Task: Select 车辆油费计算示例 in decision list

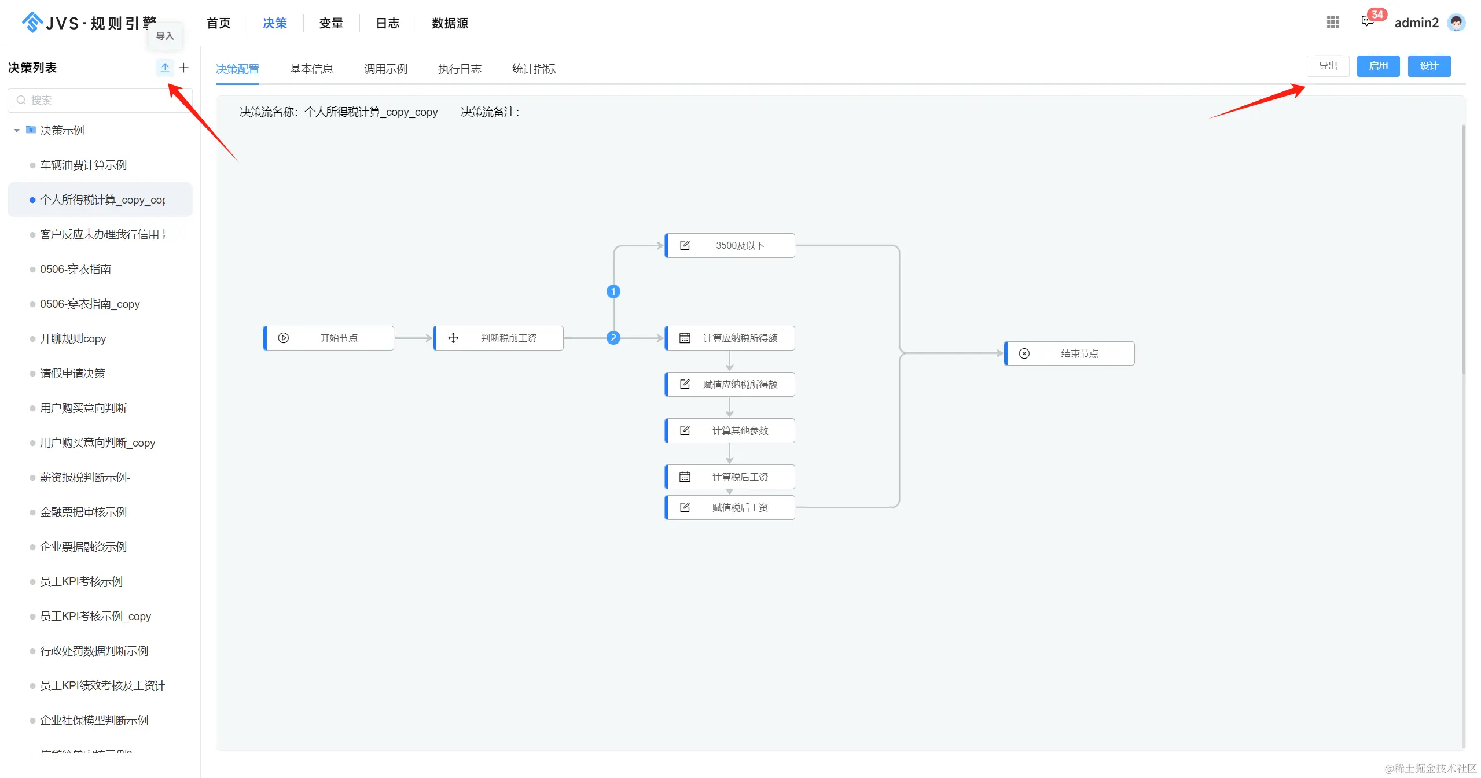Action: coord(83,165)
